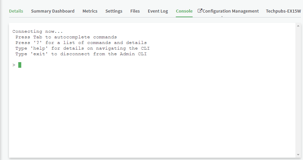Screen dimensions: 303x160
Task: Click the 'Press Tab to autocomplete commands' line
Action: pos(66,37)
